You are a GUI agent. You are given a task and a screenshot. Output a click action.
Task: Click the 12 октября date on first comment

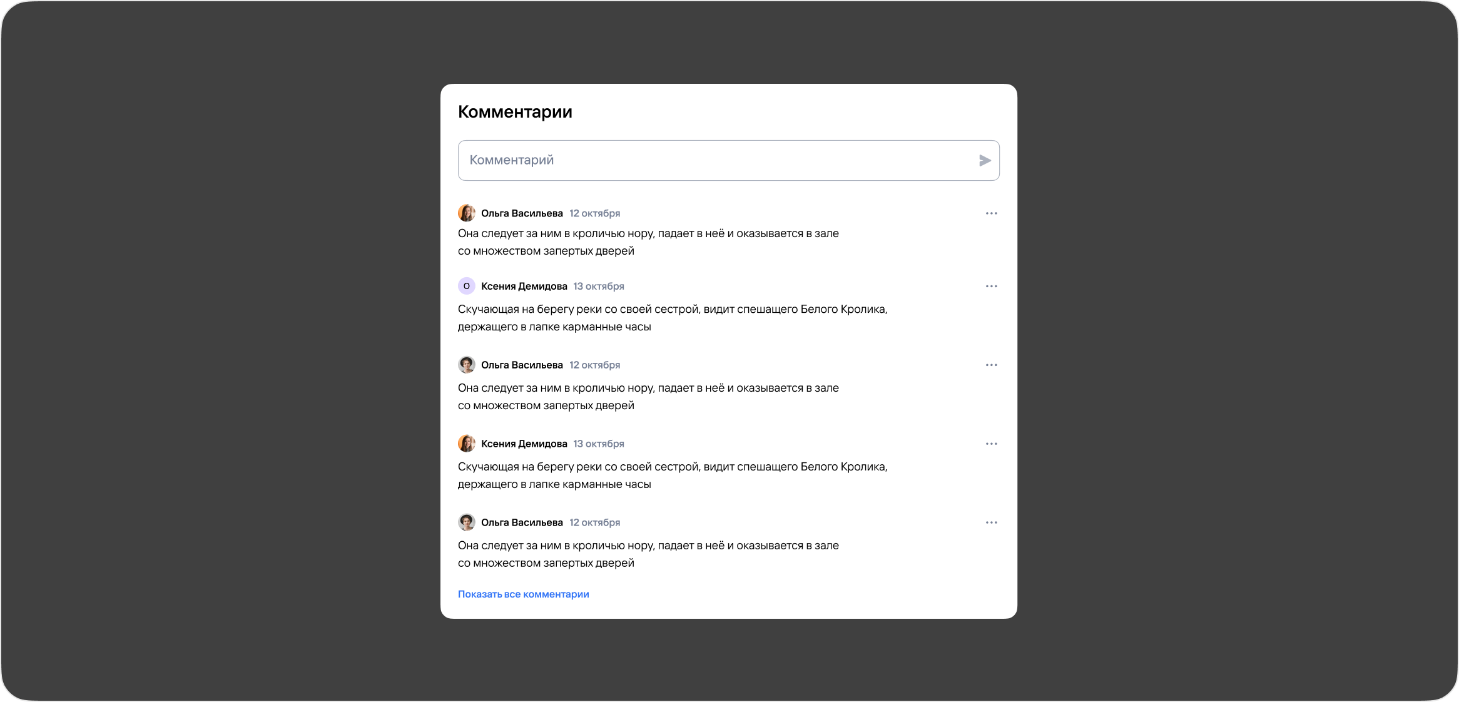click(x=594, y=213)
